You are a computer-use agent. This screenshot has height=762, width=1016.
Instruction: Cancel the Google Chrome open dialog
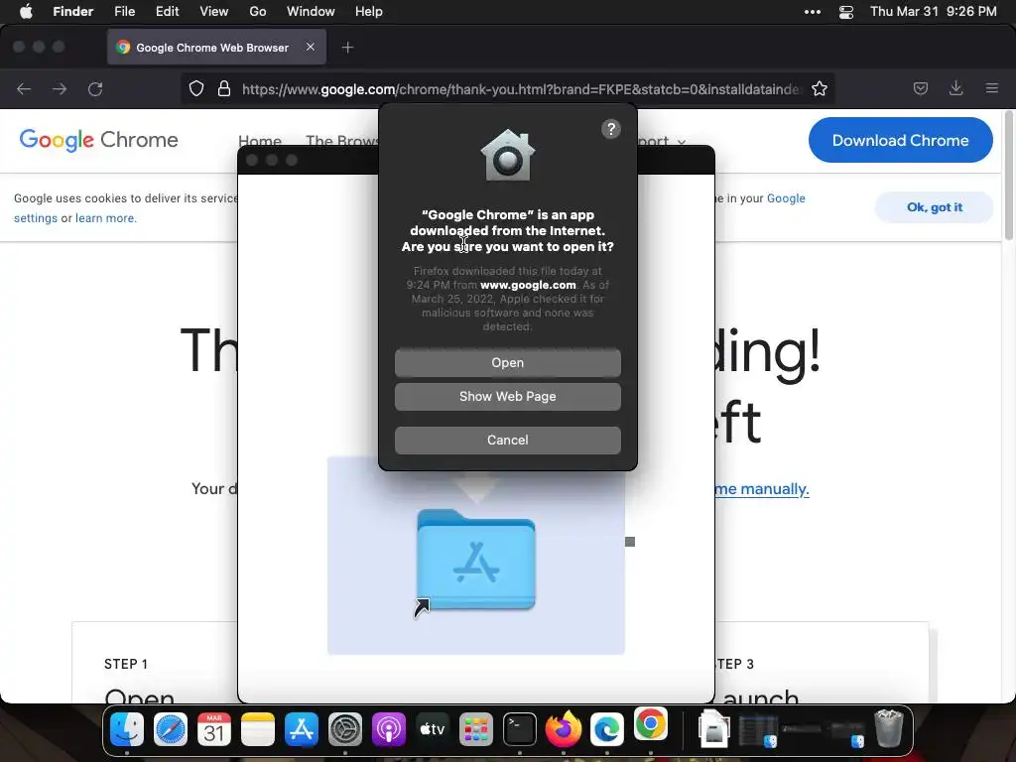coord(507,440)
